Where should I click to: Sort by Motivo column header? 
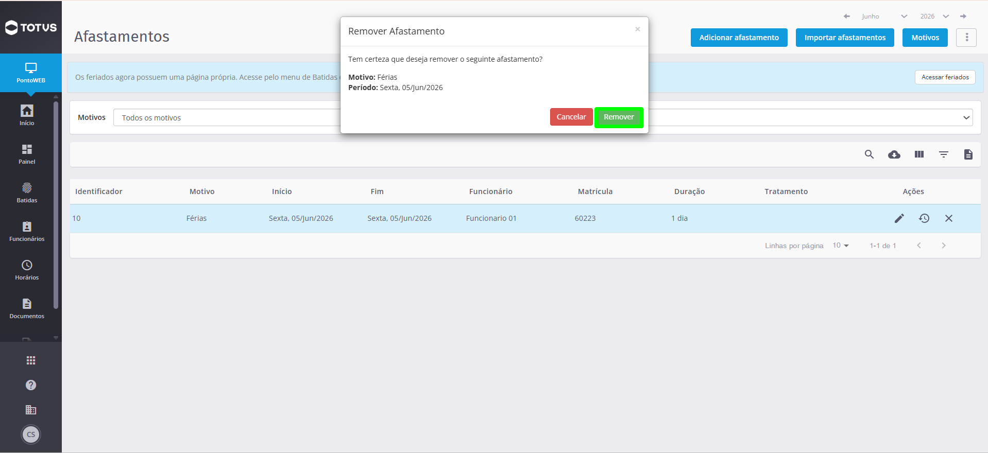point(202,191)
